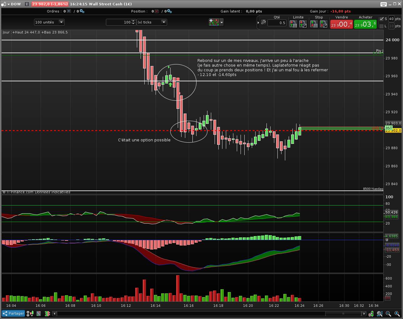
Task: Zoom in the chart with the plus magnifier
Action: tap(397, 314)
